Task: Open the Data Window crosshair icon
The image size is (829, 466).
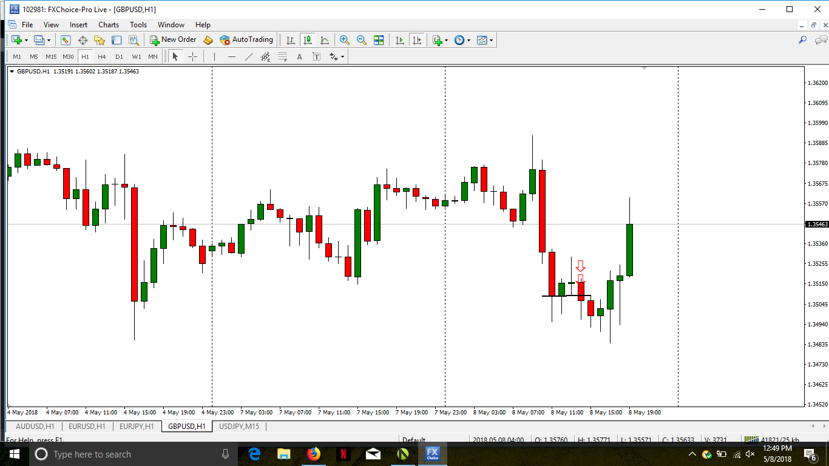Action: pos(83,40)
